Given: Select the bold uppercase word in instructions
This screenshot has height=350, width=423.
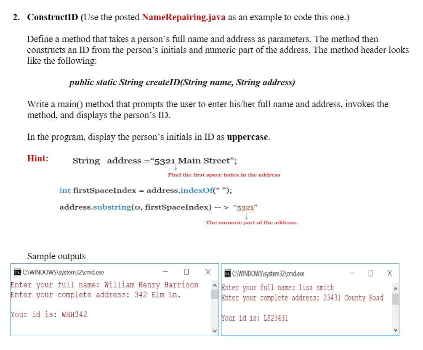Looking at the screenshot, I should (247, 137).
